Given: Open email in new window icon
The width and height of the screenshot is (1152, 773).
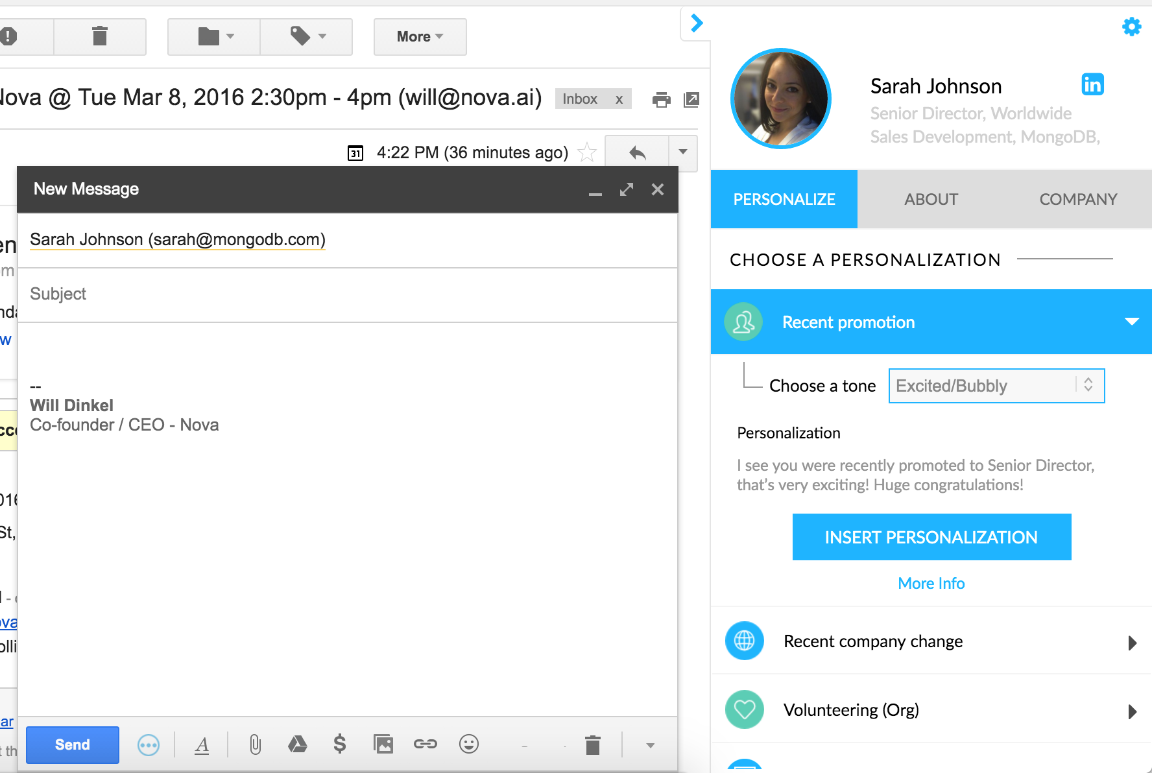Looking at the screenshot, I should click(691, 99).
